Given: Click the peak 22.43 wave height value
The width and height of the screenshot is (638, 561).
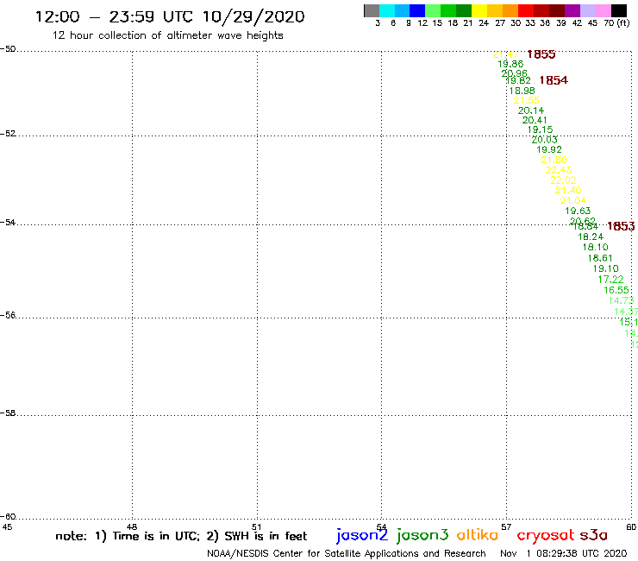Looking at the screenshot, I should point(559,170).
